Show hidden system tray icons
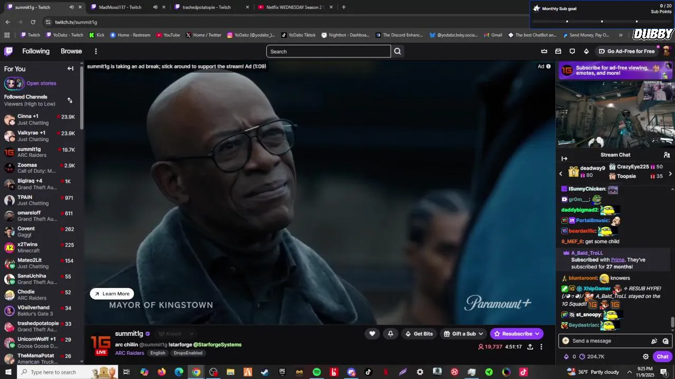This screenshot has width=675, height=379. pos(630,372)
